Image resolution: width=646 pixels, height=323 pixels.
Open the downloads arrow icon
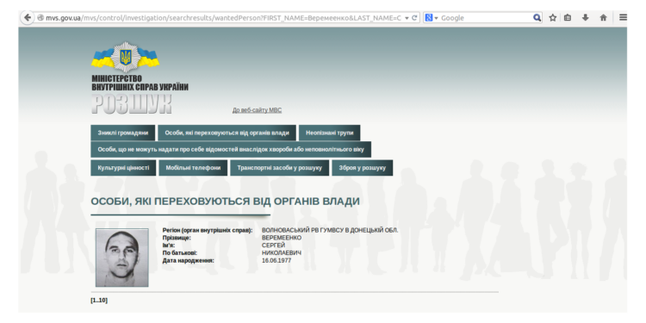tap(585, 18)
